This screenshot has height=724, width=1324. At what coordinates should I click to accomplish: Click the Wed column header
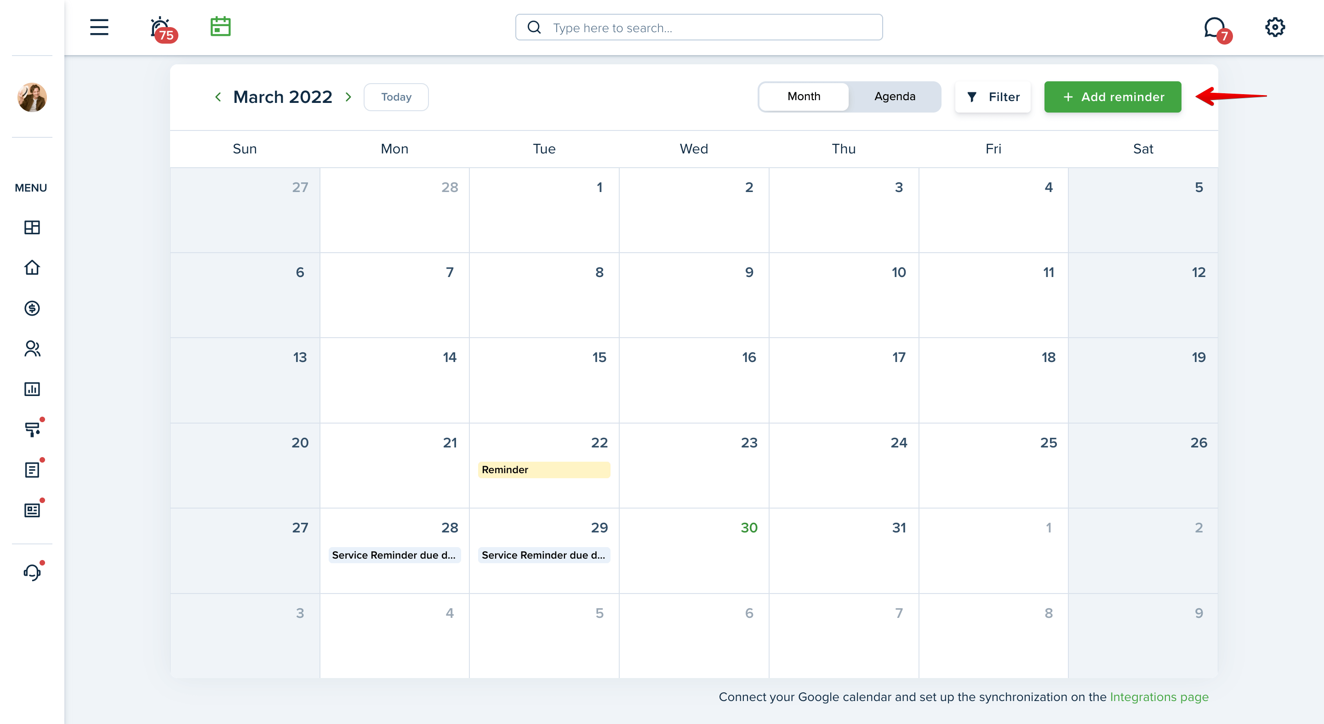coord(694,149)
